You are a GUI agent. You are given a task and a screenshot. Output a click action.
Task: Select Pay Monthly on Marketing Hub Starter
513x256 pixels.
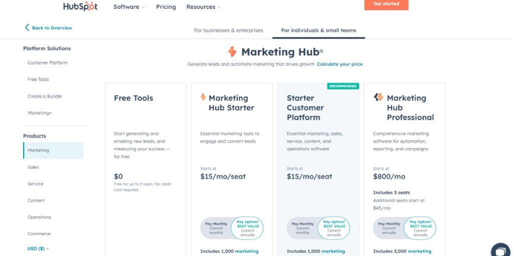point(216,228)
